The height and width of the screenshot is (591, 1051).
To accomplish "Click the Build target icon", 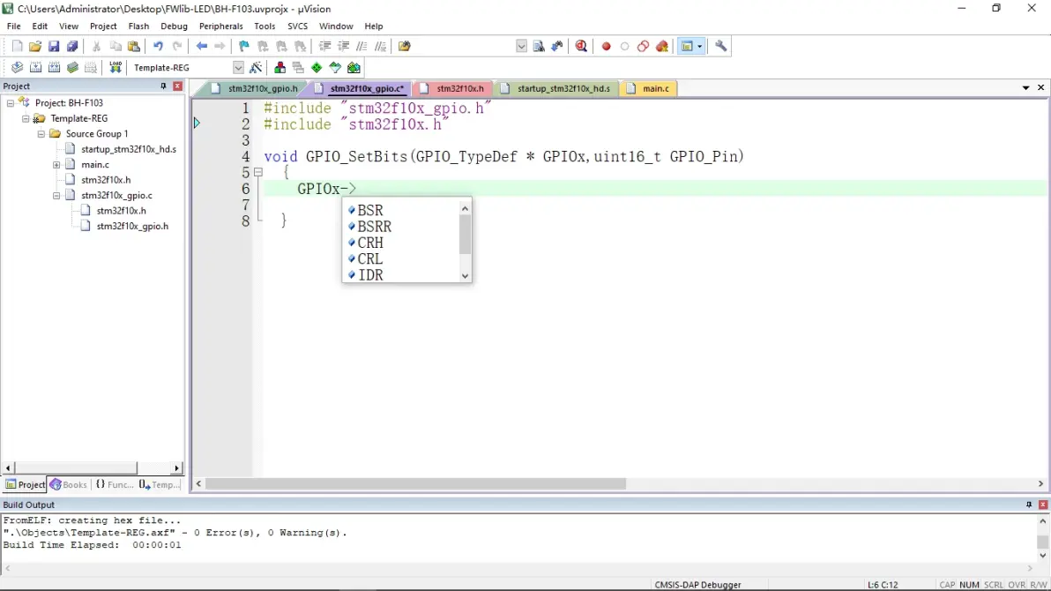I will (x=35, y=68).
